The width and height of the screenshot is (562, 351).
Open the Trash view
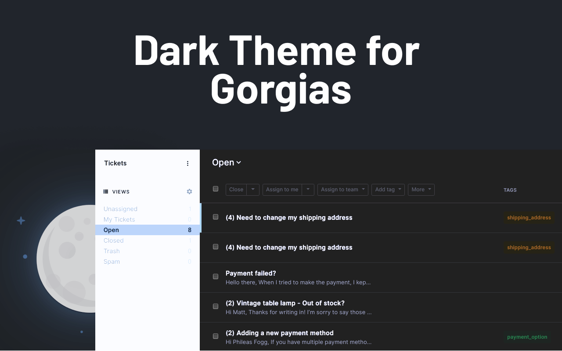click(x=148, y=251)
